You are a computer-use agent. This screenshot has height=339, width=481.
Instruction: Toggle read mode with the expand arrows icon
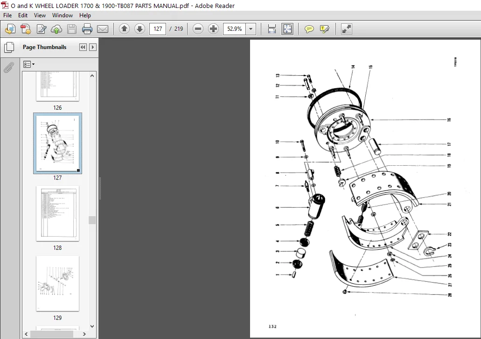click(346, 29)
